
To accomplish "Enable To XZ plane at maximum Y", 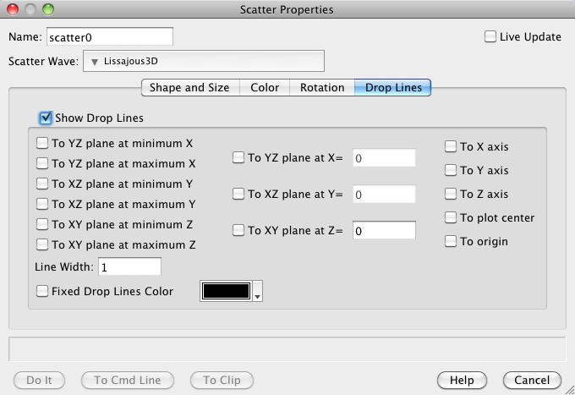I will pyautogui.click(x=43, y=204).
